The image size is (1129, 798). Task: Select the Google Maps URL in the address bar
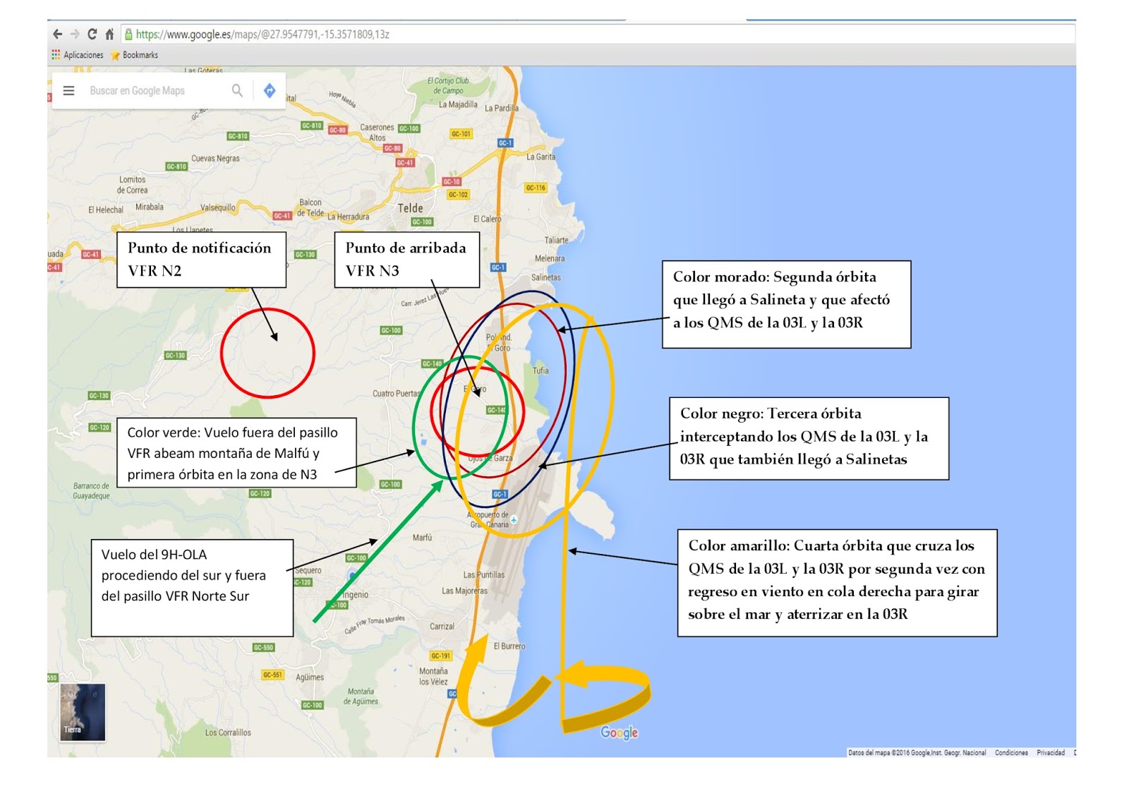pyautogui.click(x=262, y=34)
